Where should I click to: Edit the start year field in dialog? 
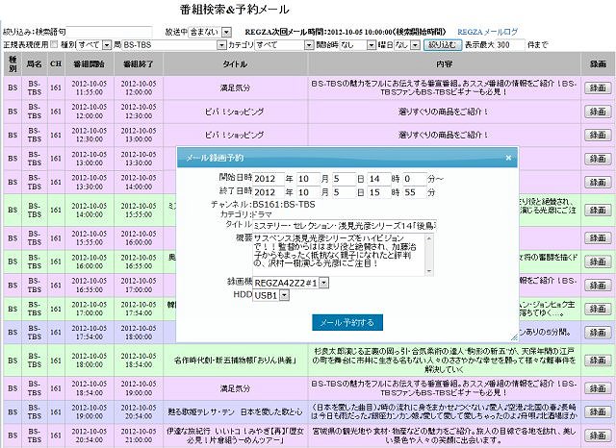click(269, 179)
